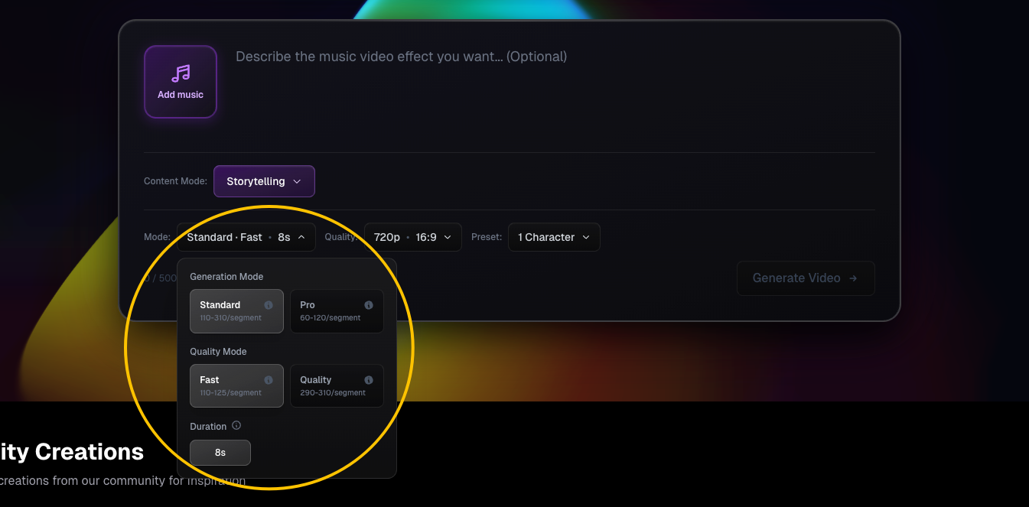View info icon beside Pro generation mode
The width and height of the screenshot is (1029, 507).
pyautogui.click(x=369, y=304)
